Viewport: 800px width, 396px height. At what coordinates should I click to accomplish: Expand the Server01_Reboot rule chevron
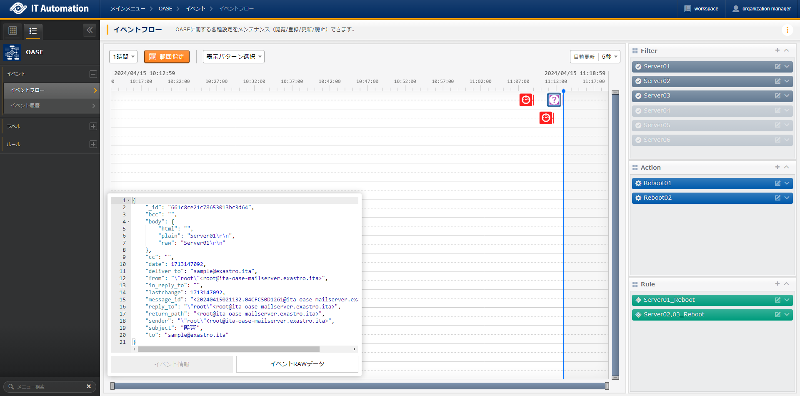pos(787,300)
